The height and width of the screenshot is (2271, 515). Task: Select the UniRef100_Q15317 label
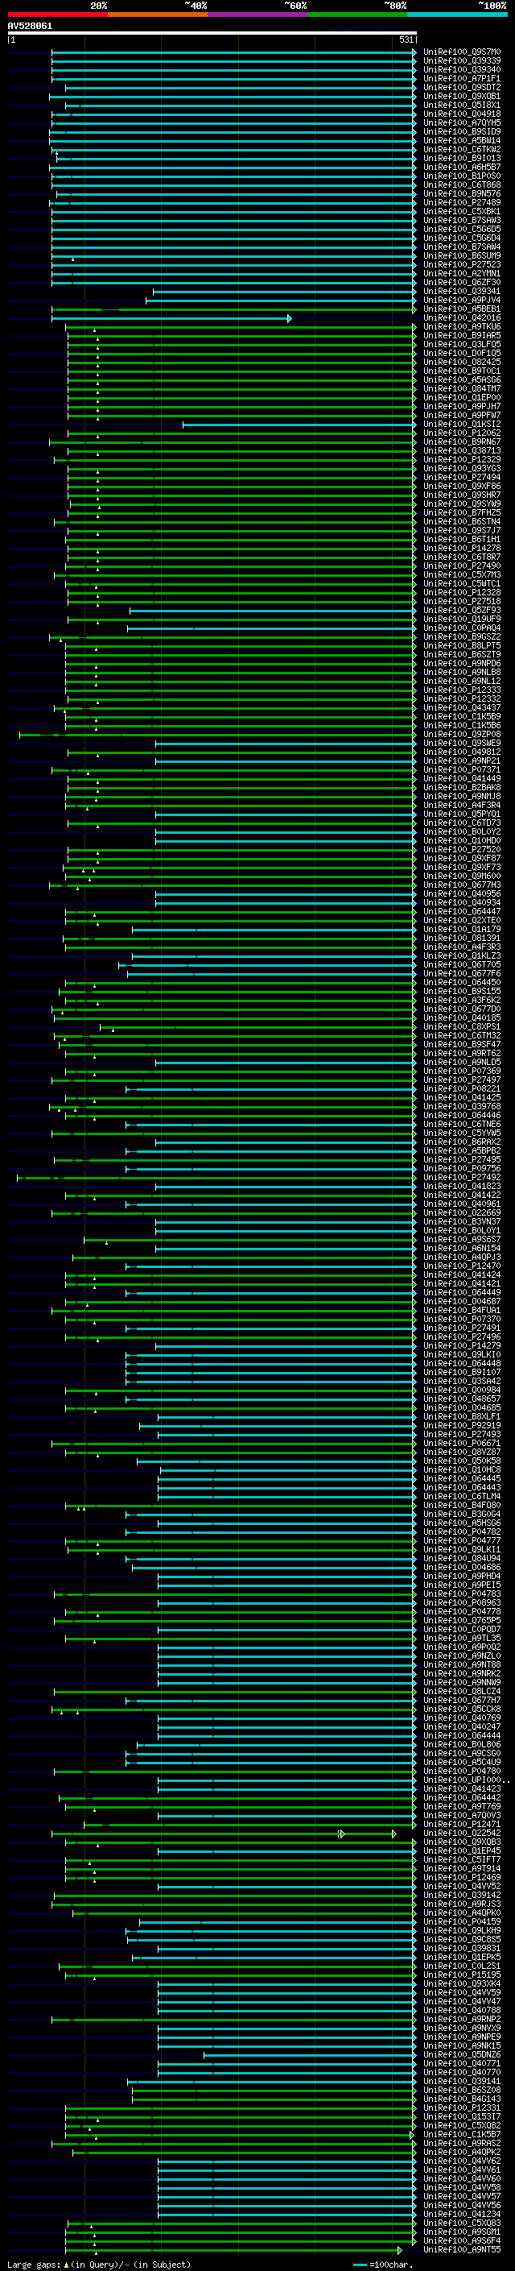(x=462, y=2116)
